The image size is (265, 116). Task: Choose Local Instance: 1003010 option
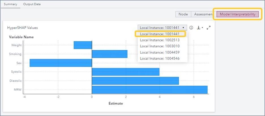click(160, 46)
